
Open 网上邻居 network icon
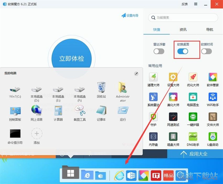[36, 110]
